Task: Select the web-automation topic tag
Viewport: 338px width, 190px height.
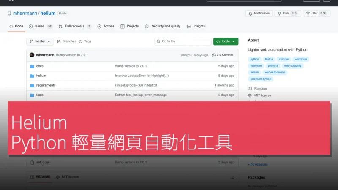Action: [275, 72]
